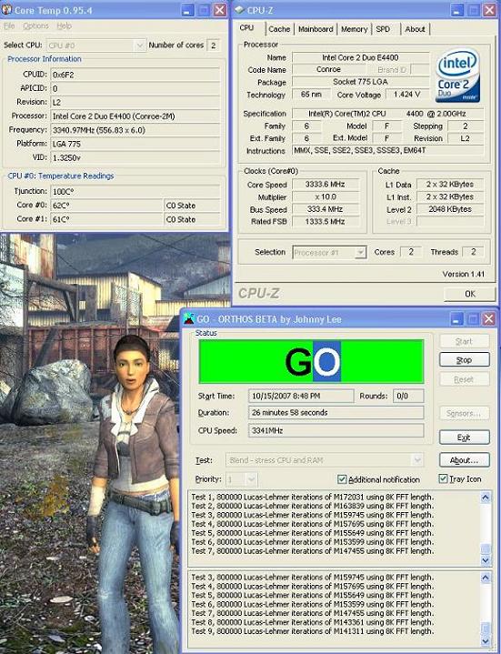Minimize the Core Temp window
The height and width of the screenshot is (654, 501).
click(187, 10)
